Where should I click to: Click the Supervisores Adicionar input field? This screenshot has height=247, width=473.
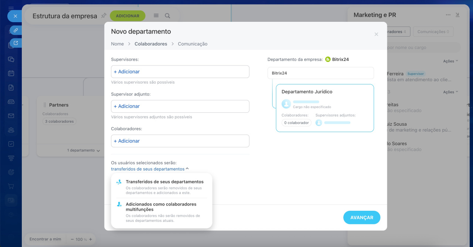180,72
